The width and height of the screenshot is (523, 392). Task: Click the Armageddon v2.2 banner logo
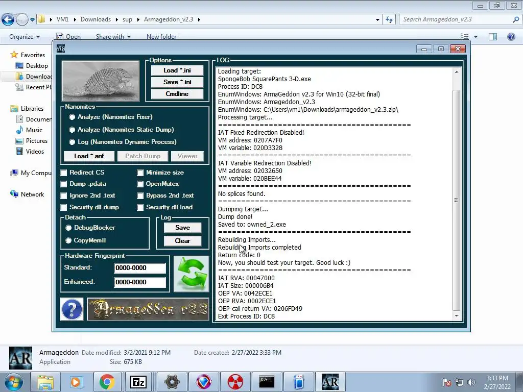148,309
